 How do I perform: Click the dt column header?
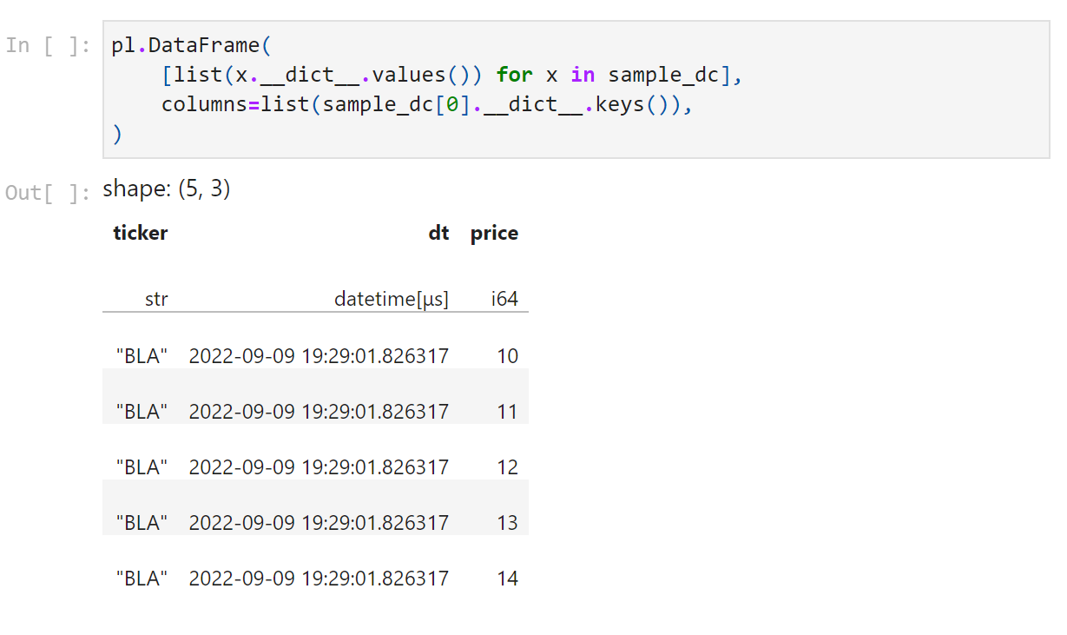tap(438, 233)
